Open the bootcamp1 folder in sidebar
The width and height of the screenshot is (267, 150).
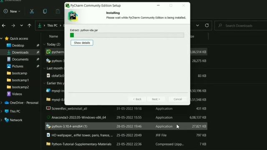tap(20, 80)
